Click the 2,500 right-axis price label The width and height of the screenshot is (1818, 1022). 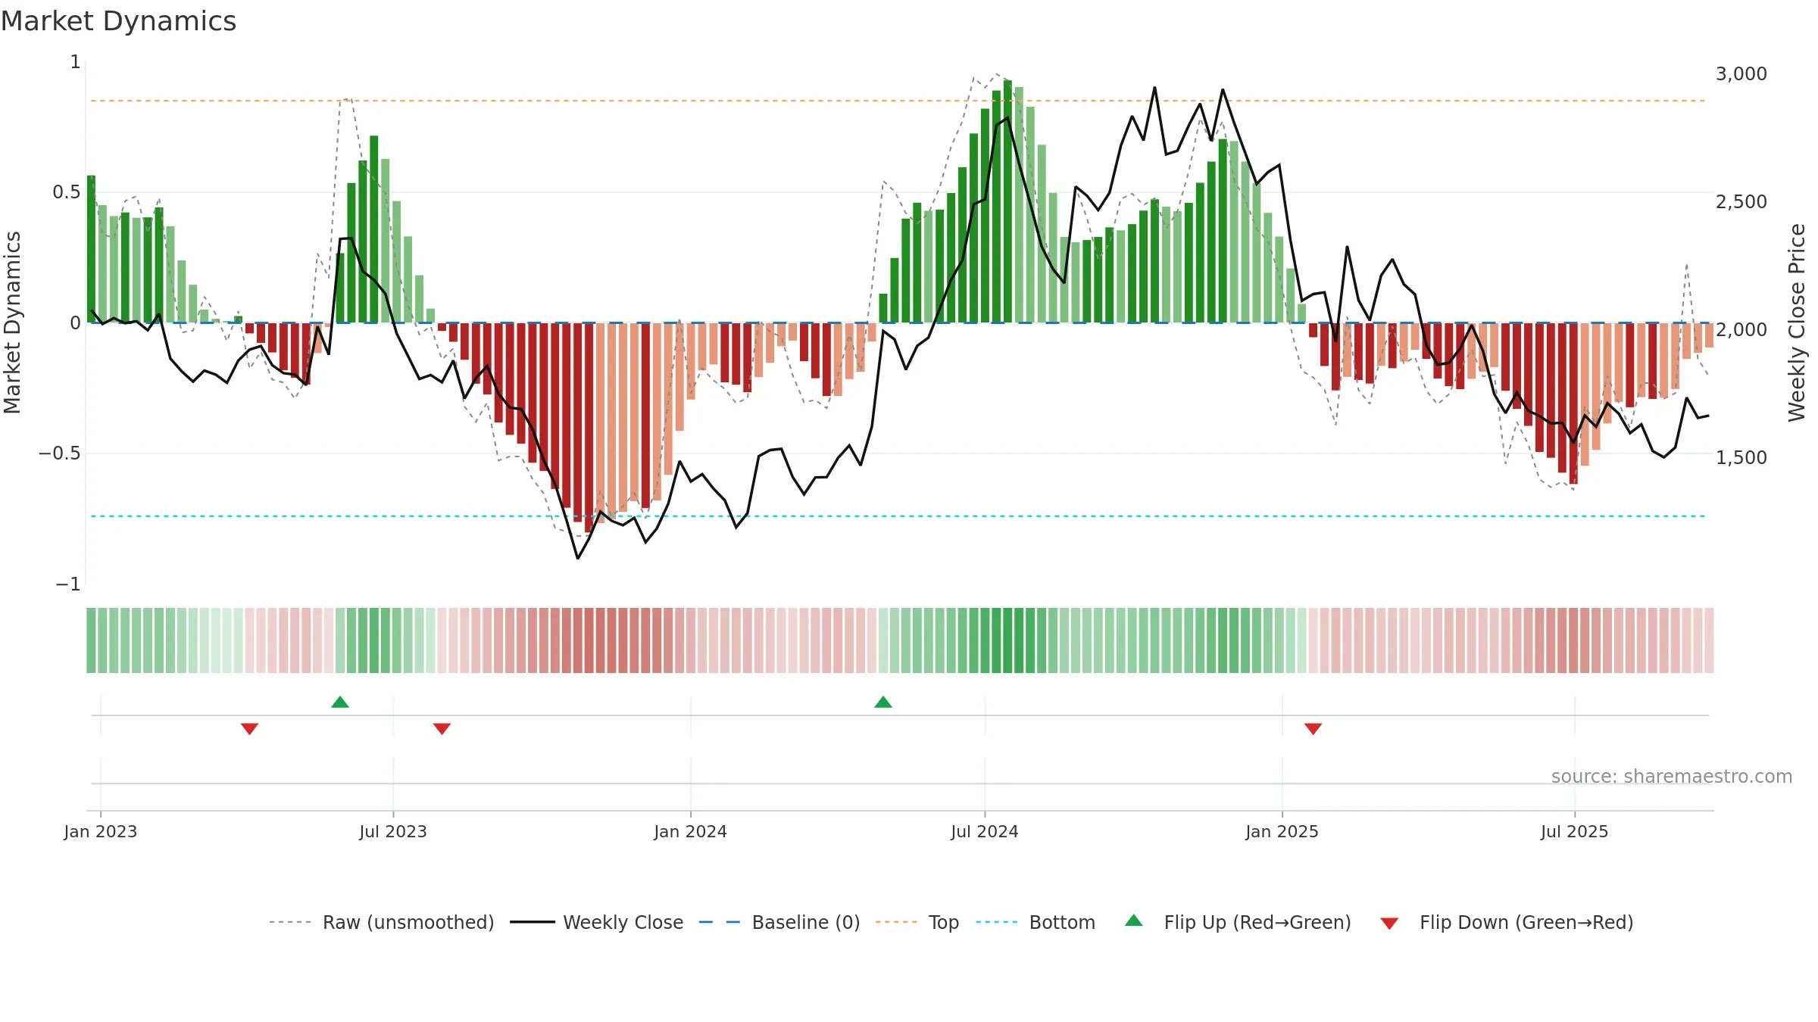pyautogui.click(x=1741, y=202)
